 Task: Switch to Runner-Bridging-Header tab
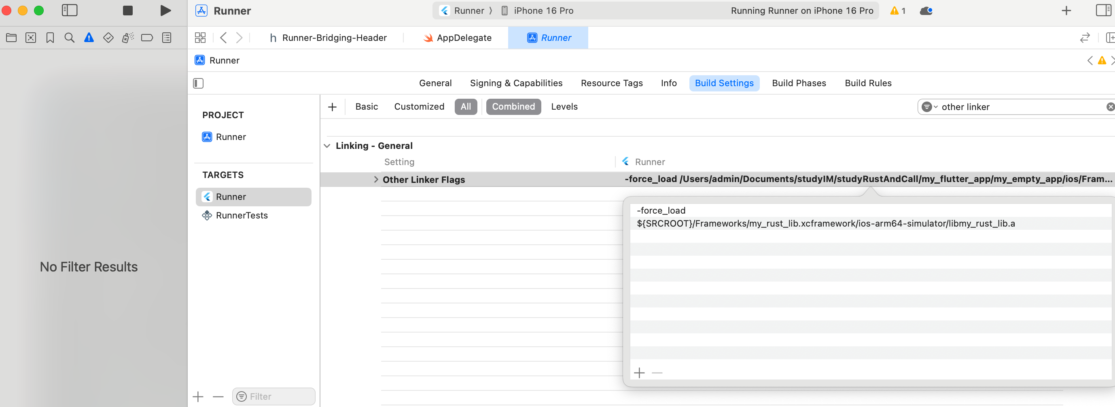(328, 38)
